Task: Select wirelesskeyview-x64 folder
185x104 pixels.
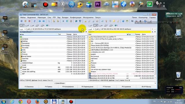Action: tap(121, 52)
